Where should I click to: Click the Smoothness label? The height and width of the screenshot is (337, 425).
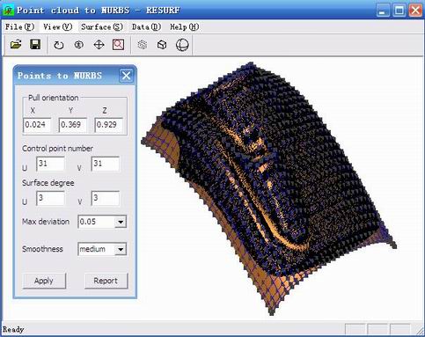pos(42,249)
